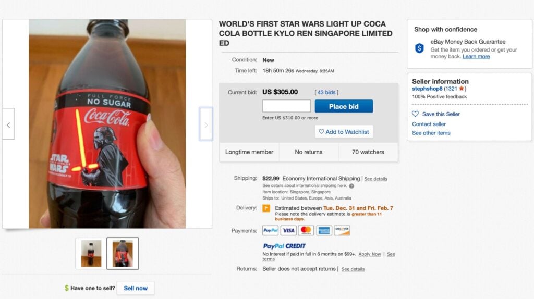Image resolution: width=534 pixels, height=299 pixels.
Task: Click the Discover card icon
Action: point(342,230)
